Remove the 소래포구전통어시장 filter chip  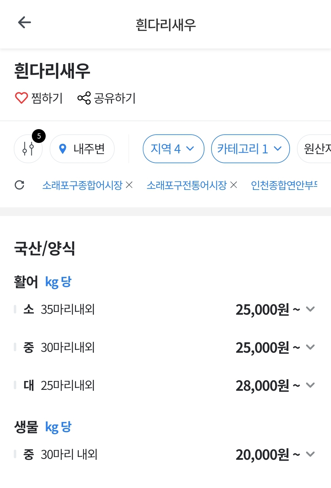coord(234,185)
